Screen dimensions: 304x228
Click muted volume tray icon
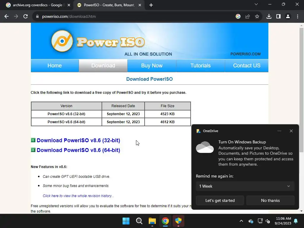(x=268, y=221)
